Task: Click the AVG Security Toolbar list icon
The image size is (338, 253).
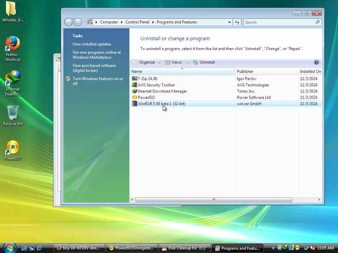Action: click(x=135, y=85)
